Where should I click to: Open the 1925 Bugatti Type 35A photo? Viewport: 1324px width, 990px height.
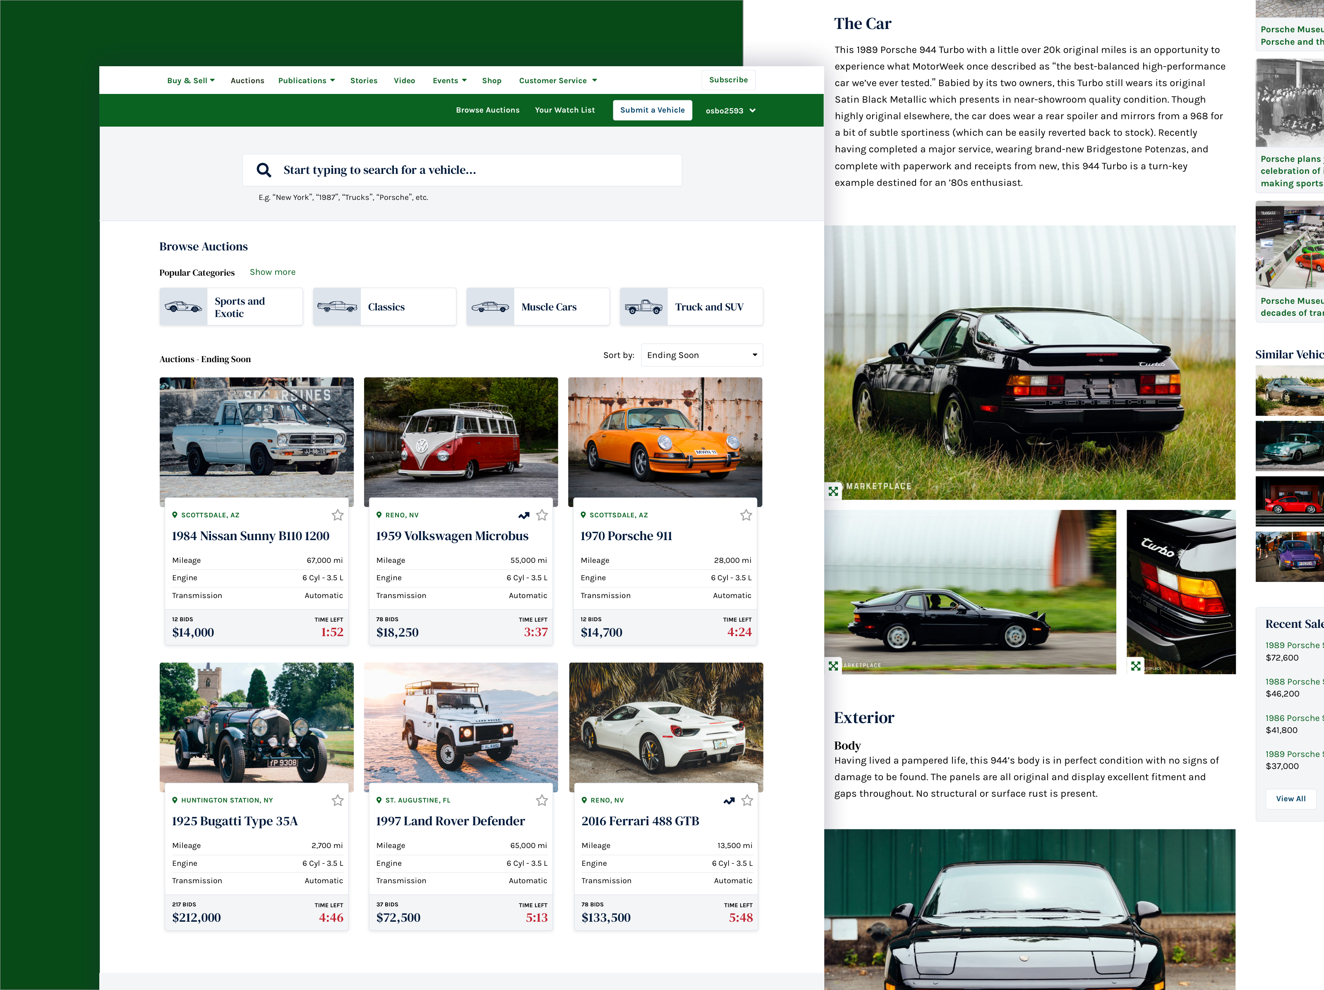256,722
